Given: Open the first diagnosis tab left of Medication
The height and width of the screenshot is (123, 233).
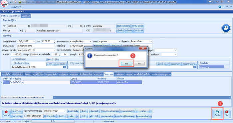Looking at the screenshot, I should (x=6, y=74).
